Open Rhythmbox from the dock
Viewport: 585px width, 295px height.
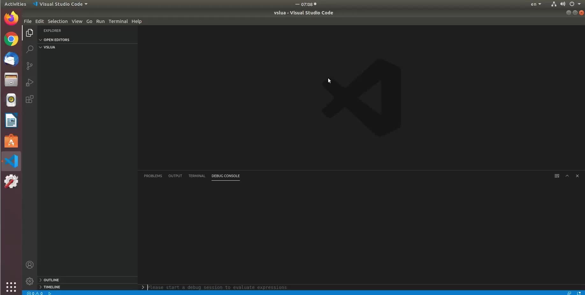(x=11, y=100)
